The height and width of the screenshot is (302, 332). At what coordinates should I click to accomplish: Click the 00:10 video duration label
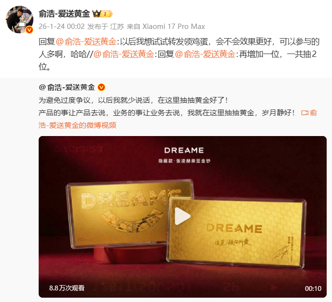[313, 288]
